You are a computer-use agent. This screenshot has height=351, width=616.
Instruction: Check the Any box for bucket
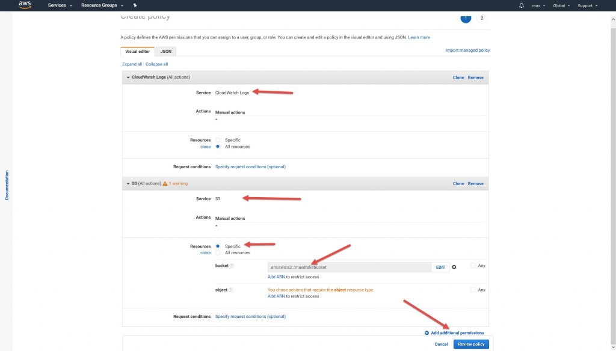473,266
